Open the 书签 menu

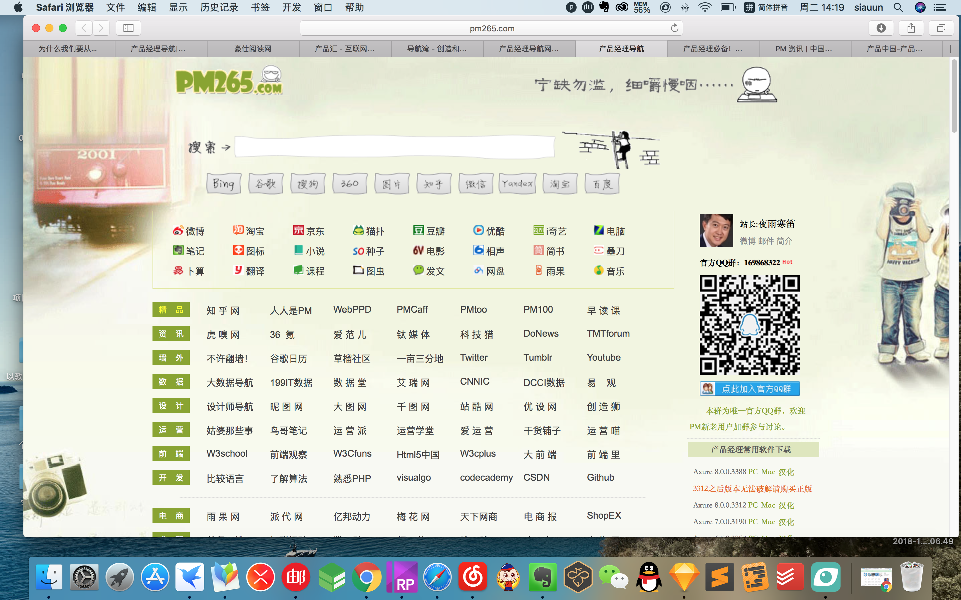click(261, 7)
